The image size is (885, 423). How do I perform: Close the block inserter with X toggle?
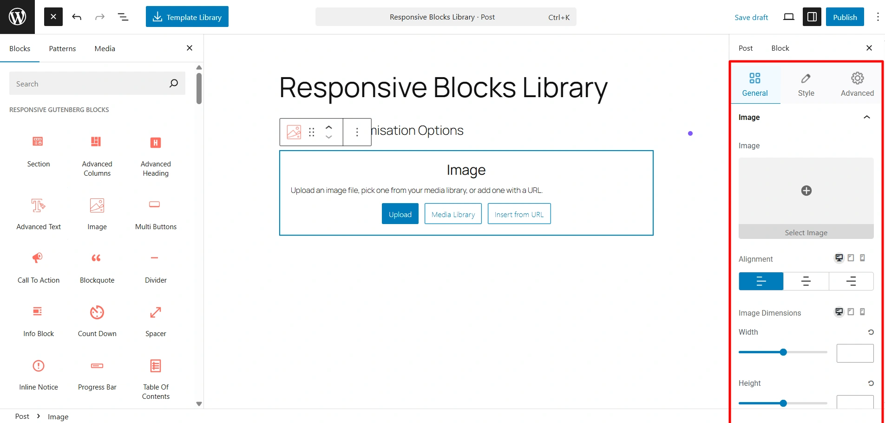pyautogui.click(x=53, y=17)
